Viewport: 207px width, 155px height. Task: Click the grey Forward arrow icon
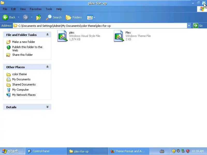pyautogui.click(x=25, y=17)
